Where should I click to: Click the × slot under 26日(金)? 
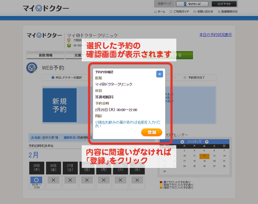coord(53,180)
